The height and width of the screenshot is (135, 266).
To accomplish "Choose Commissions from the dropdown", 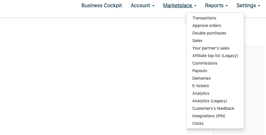I will pos(205,63).
